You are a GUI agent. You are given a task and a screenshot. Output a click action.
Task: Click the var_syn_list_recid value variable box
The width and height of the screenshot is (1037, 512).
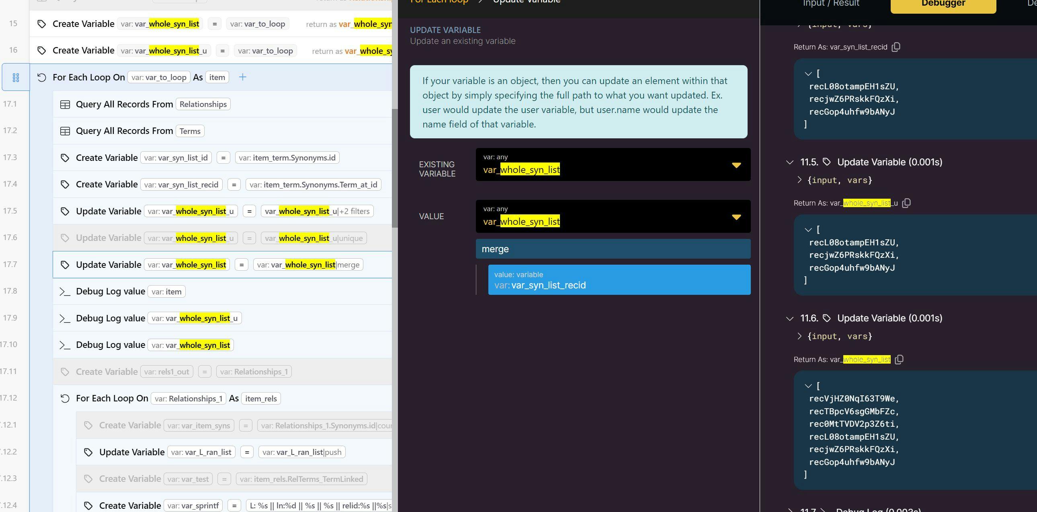point(619,280)
